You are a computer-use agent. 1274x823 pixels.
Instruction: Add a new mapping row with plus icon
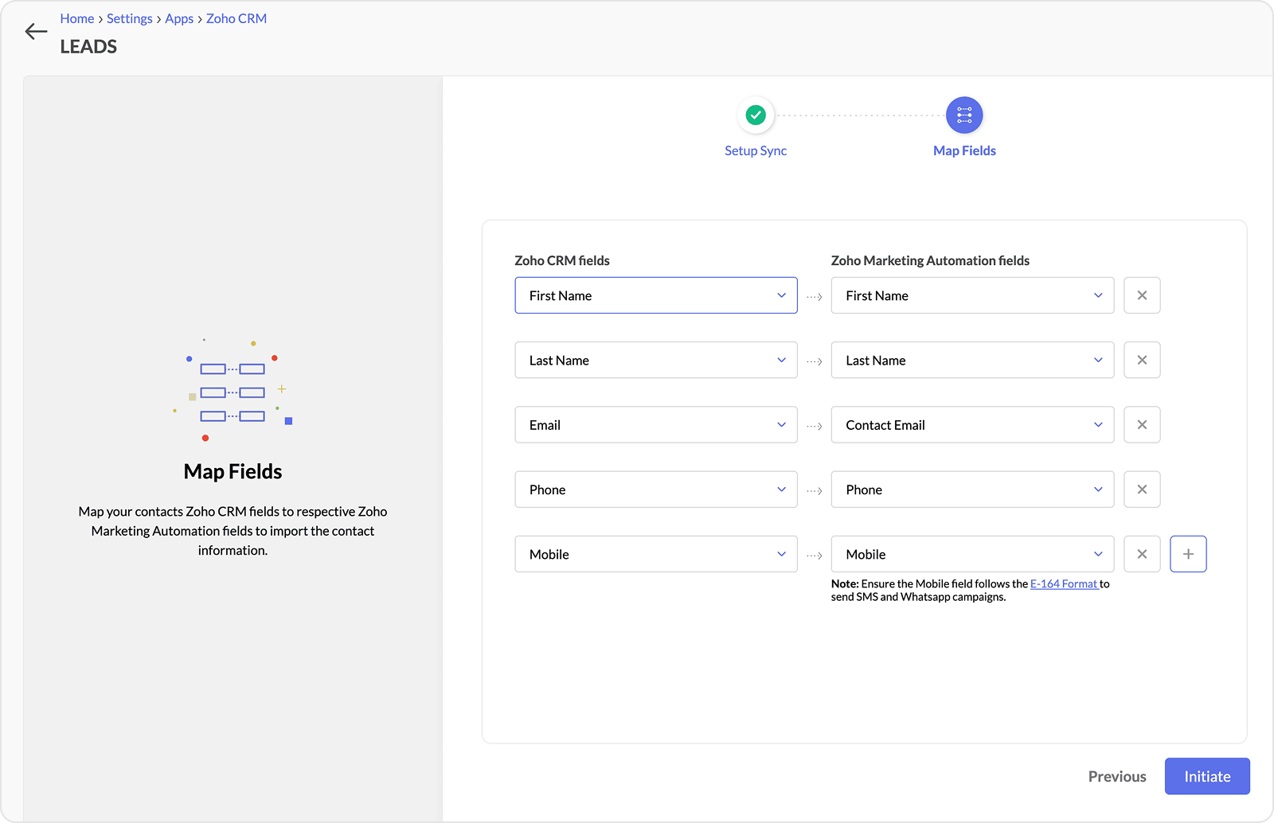pos(1188,554)
